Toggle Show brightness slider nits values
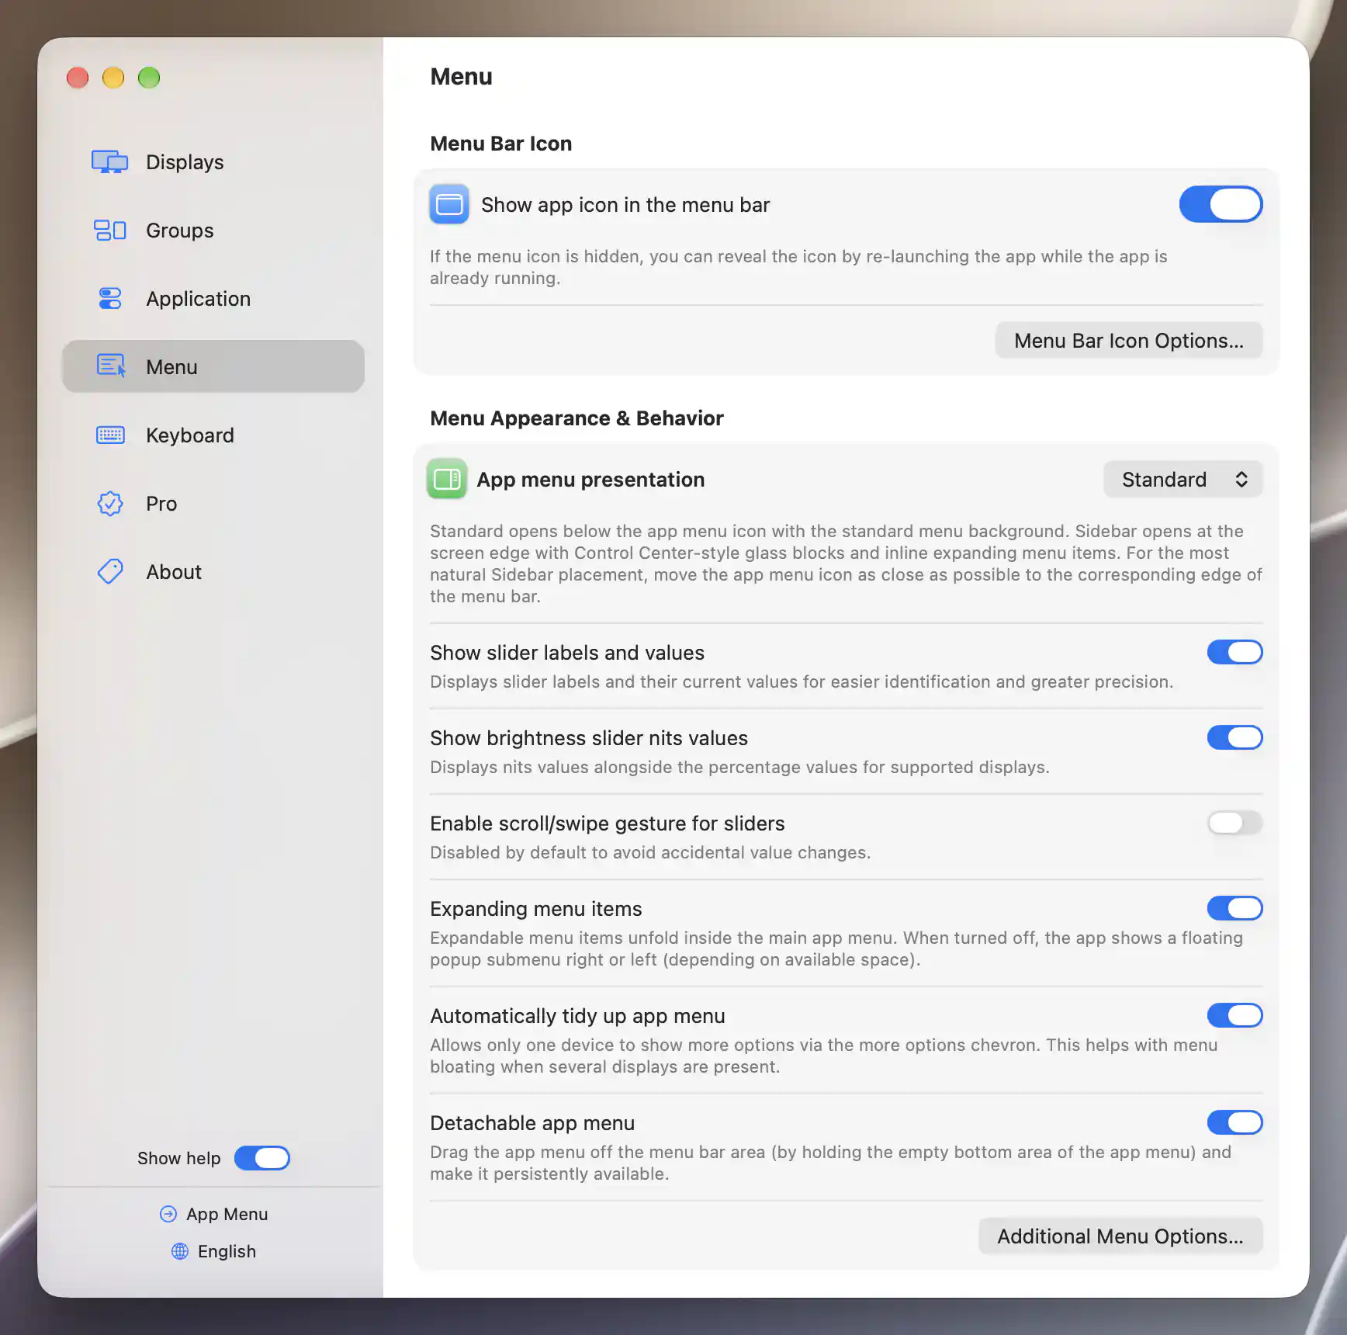Image resolution: width=1347 pixels, height=1335 pixels. [x=1234, y=737]
